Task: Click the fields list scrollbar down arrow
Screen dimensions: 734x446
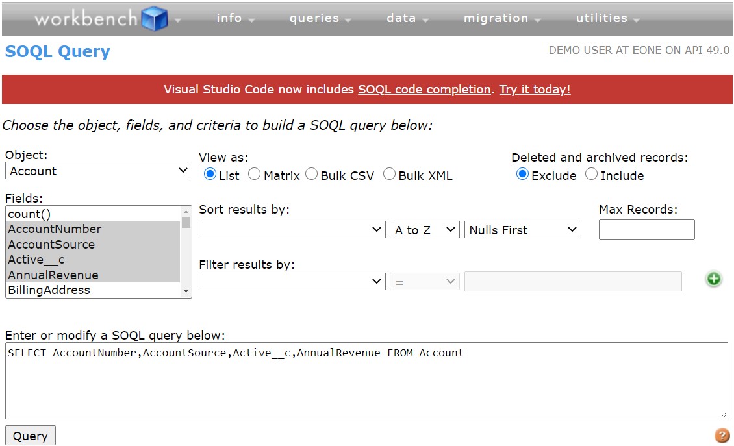Action: [186, 291]
